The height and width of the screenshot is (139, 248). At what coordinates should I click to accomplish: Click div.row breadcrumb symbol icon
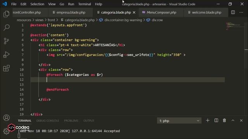[x=148, y=20]
